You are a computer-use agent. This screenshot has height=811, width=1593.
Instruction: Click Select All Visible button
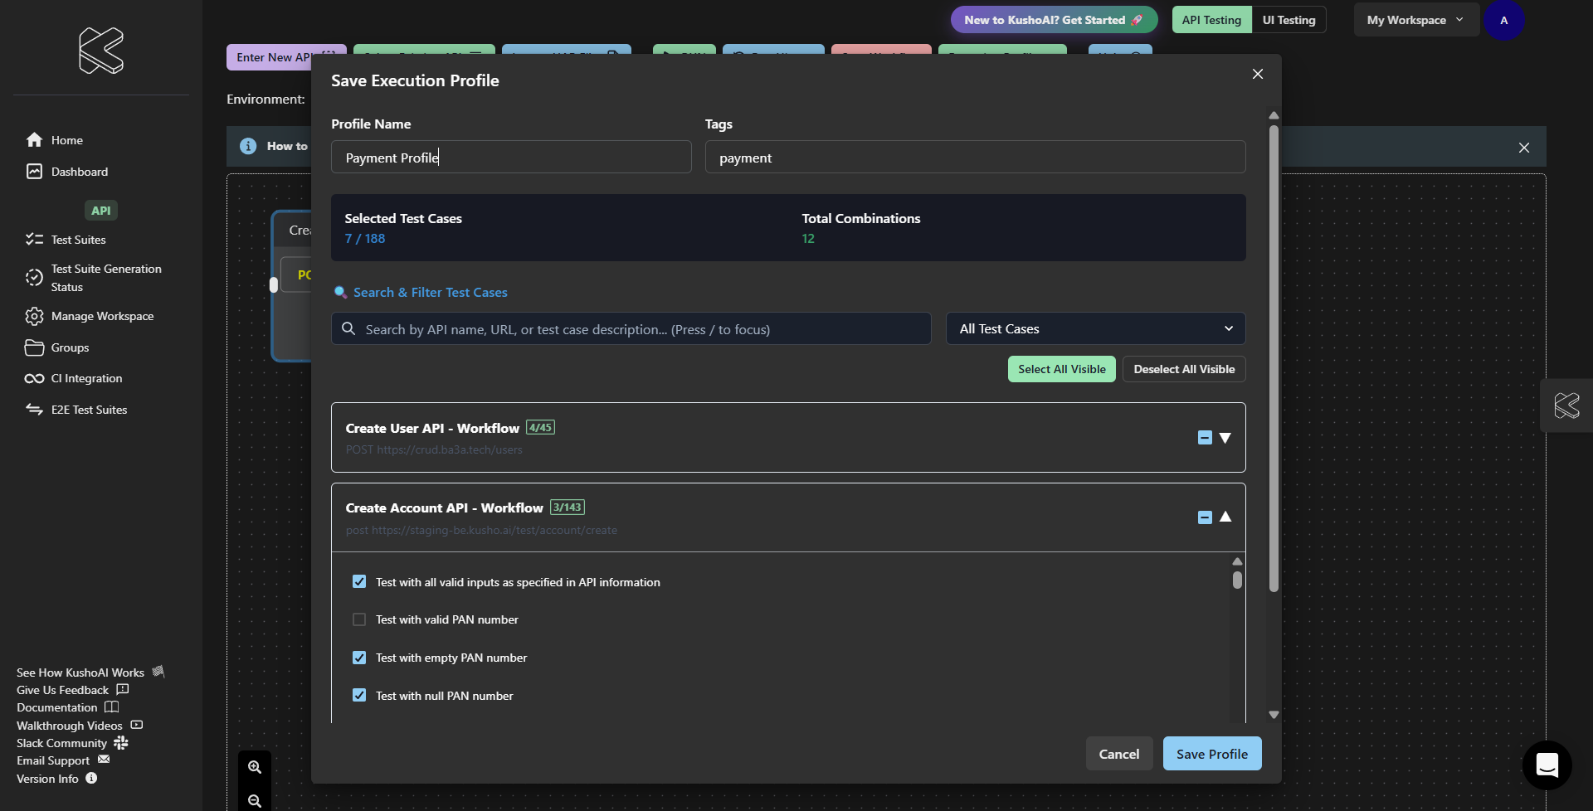click(1061, 369)
